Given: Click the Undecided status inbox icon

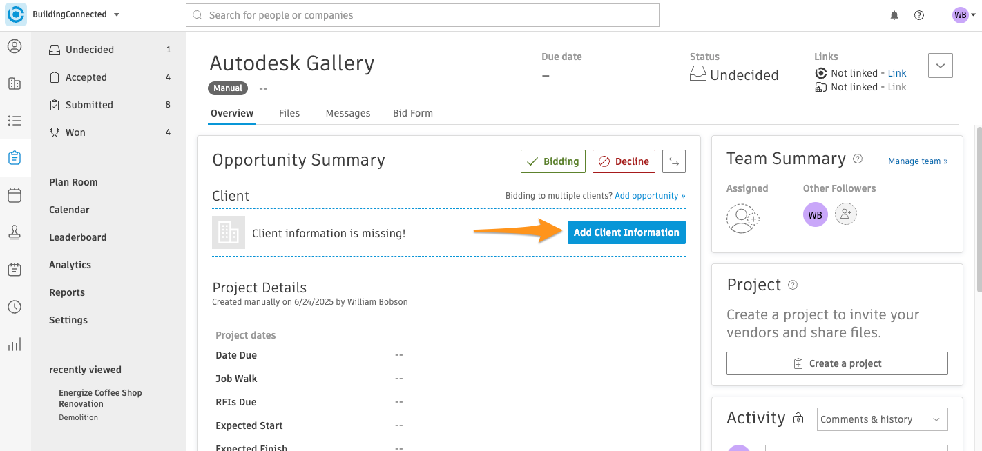Looking at the screenshot, I should (697, 74).
